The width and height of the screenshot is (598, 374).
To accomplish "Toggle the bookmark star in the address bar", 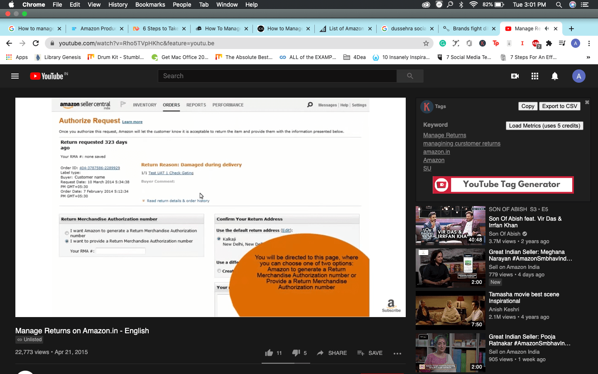I will pos(426,43).
